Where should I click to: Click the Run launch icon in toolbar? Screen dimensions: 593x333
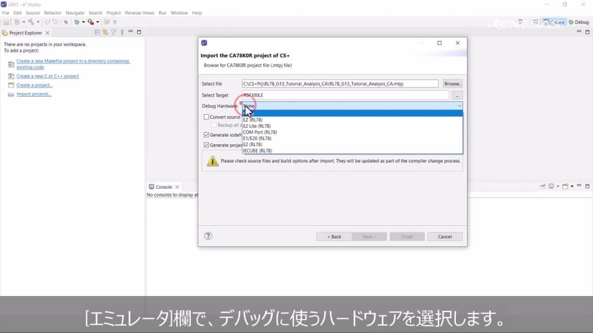[x=91, y=22]
